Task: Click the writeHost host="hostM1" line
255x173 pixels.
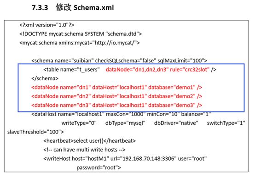Action: 125,159
